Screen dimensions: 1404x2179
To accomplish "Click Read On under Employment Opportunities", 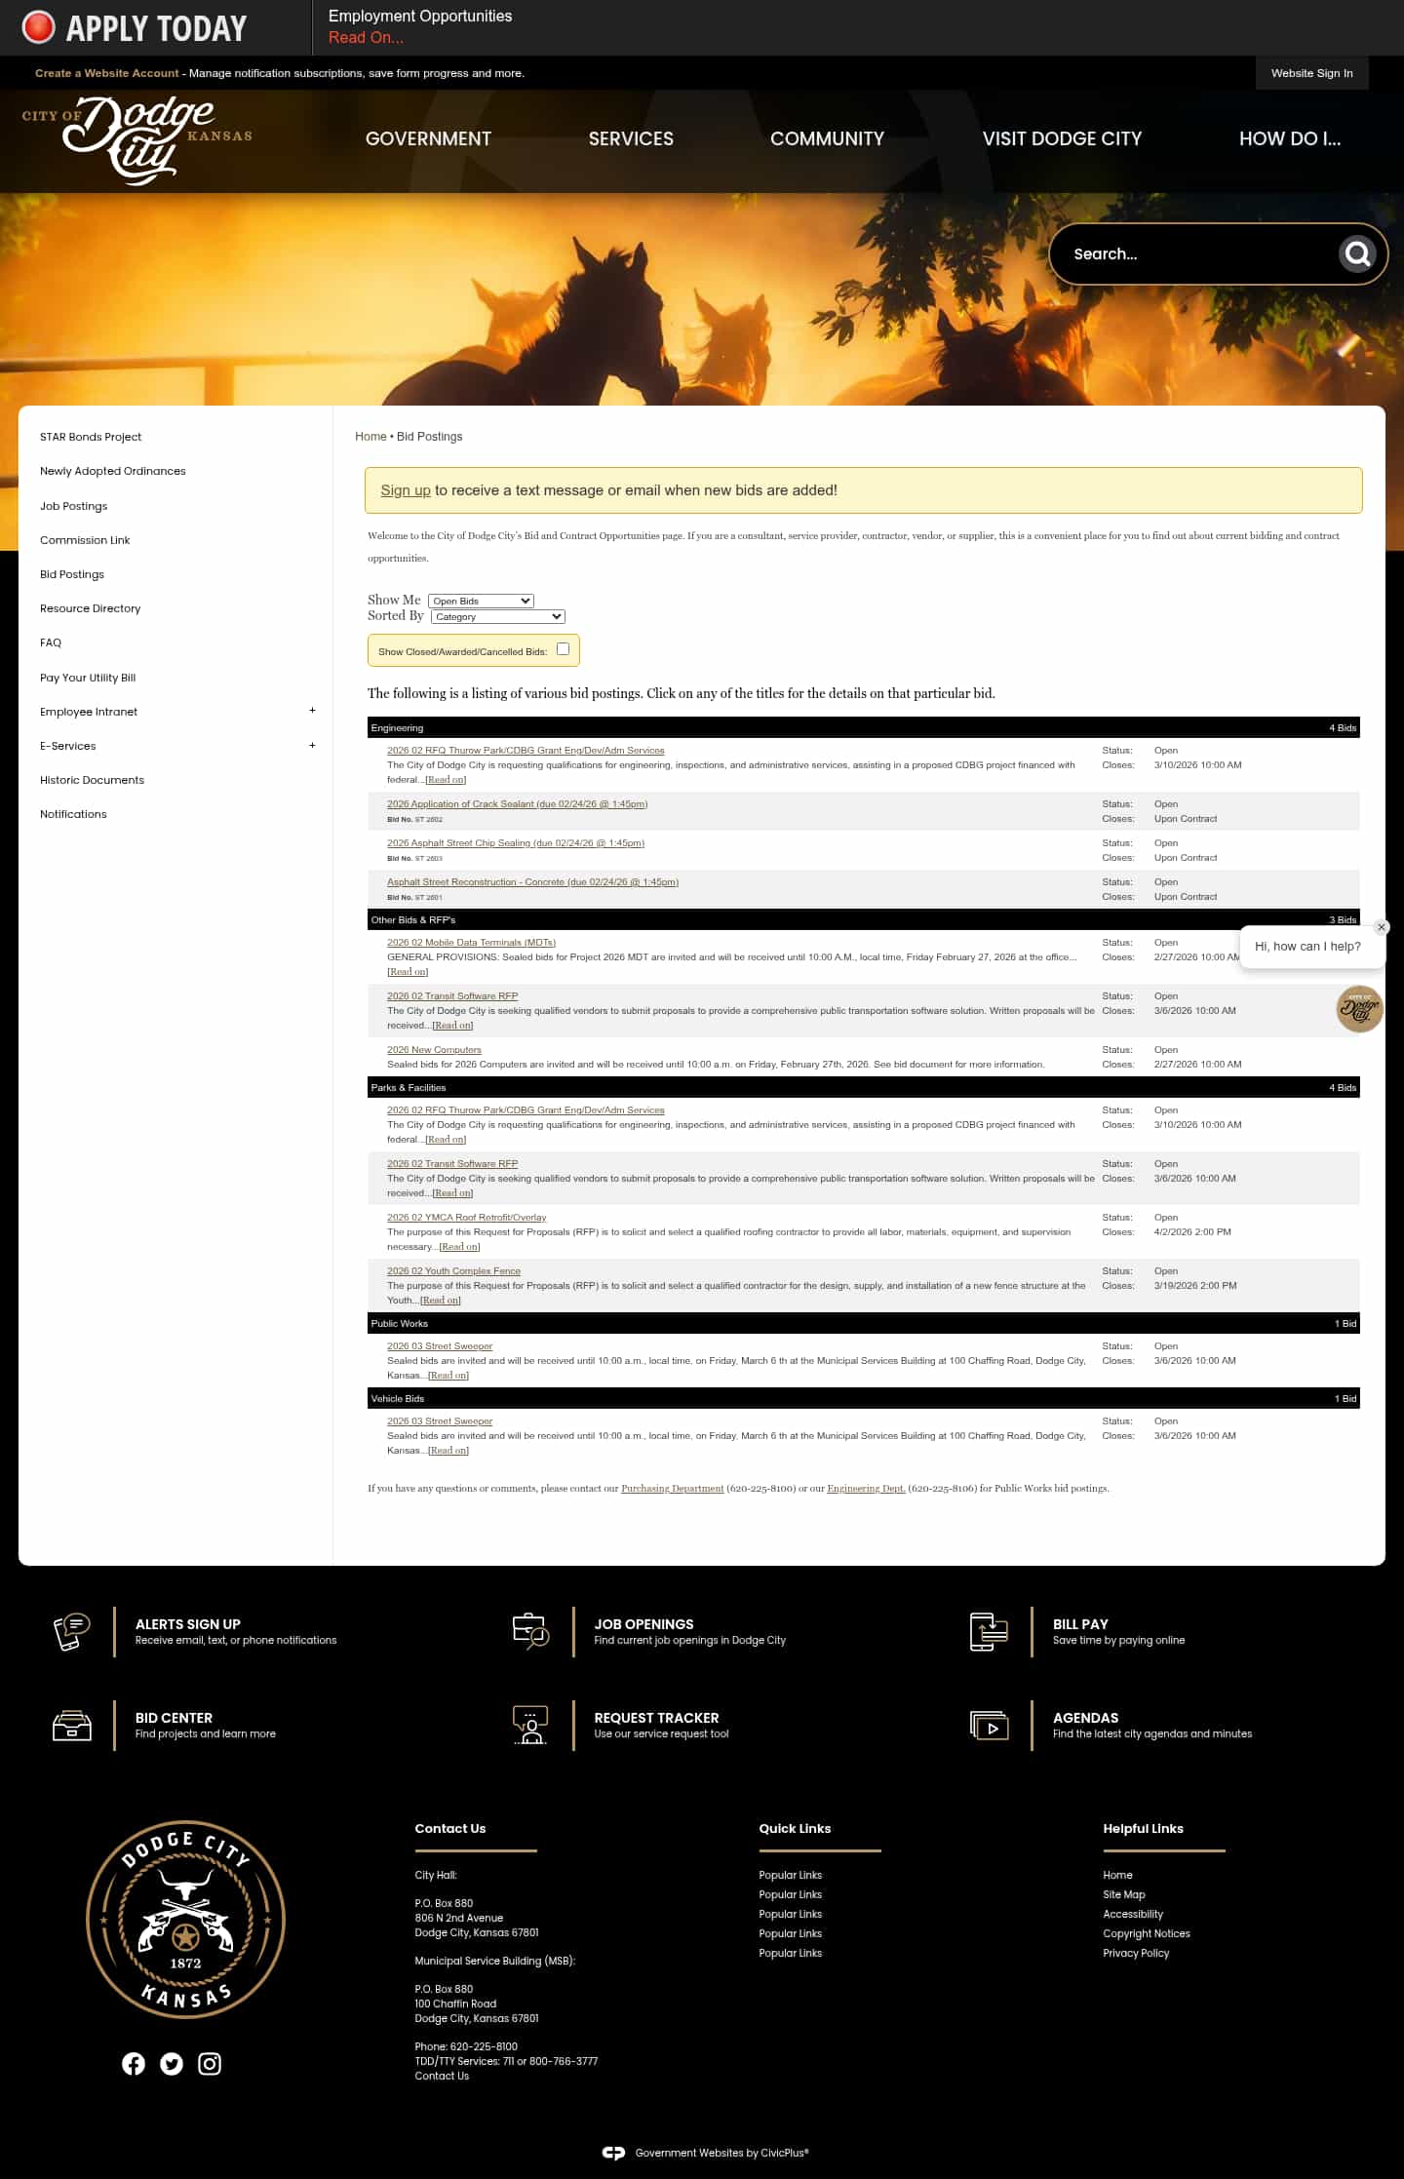I will (x=366, y=37).
